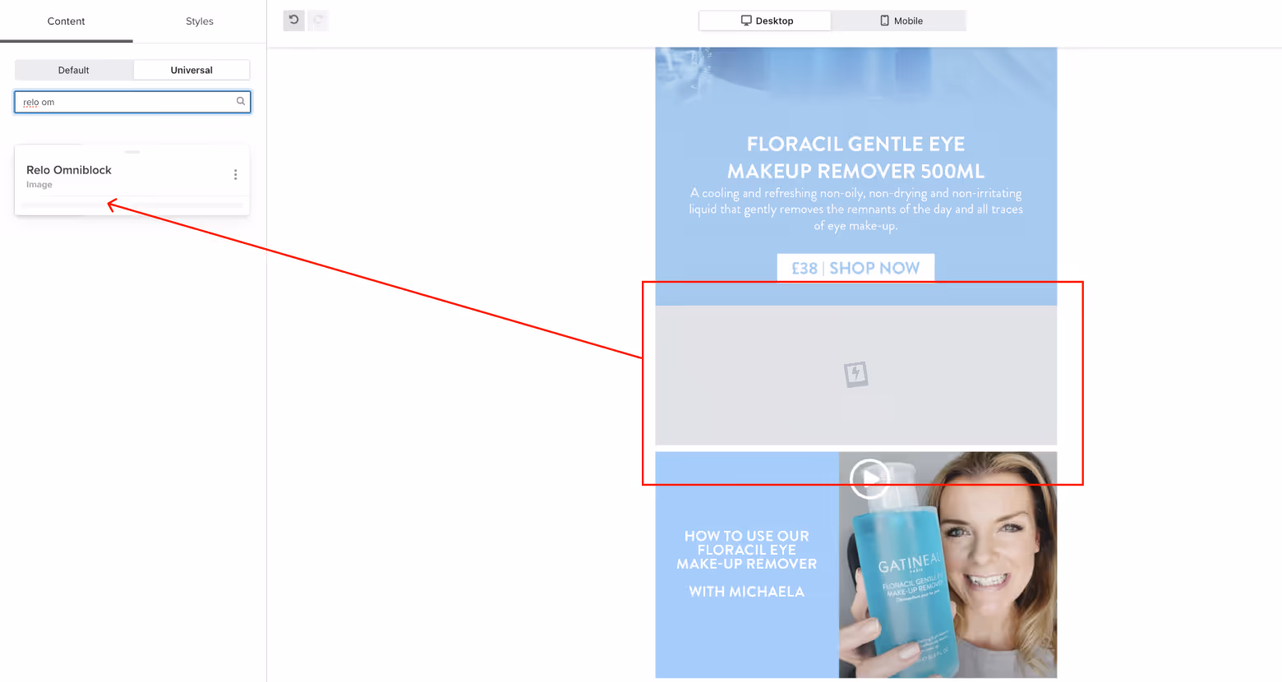
Task: Select the Default blocks toggle
Action: coord(74,70)
